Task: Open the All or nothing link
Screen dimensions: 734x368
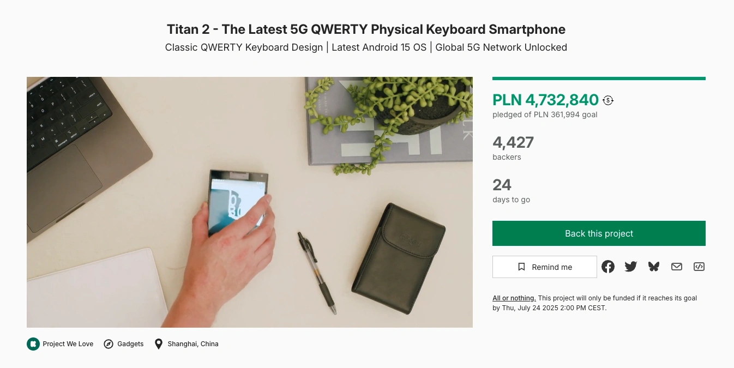Action: (514, 298)
